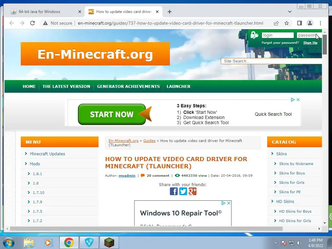Open THE LATEST VERSION menu item
This screenshot has height=249, width=332.
click(x=66, y=86)
